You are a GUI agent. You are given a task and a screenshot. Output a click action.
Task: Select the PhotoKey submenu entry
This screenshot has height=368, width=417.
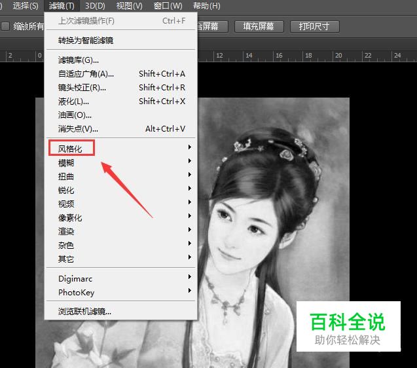point(121,293)
